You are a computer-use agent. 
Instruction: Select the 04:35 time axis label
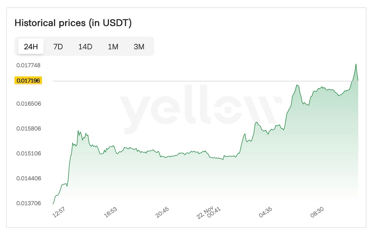coord(265,212)
